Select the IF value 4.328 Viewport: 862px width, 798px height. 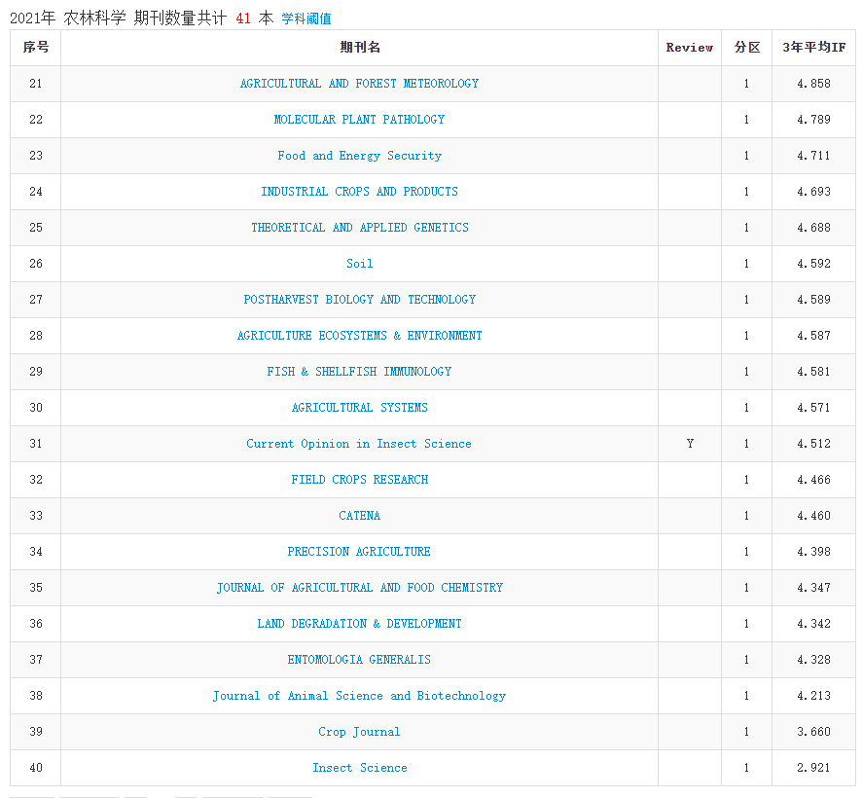coord(813,660)
